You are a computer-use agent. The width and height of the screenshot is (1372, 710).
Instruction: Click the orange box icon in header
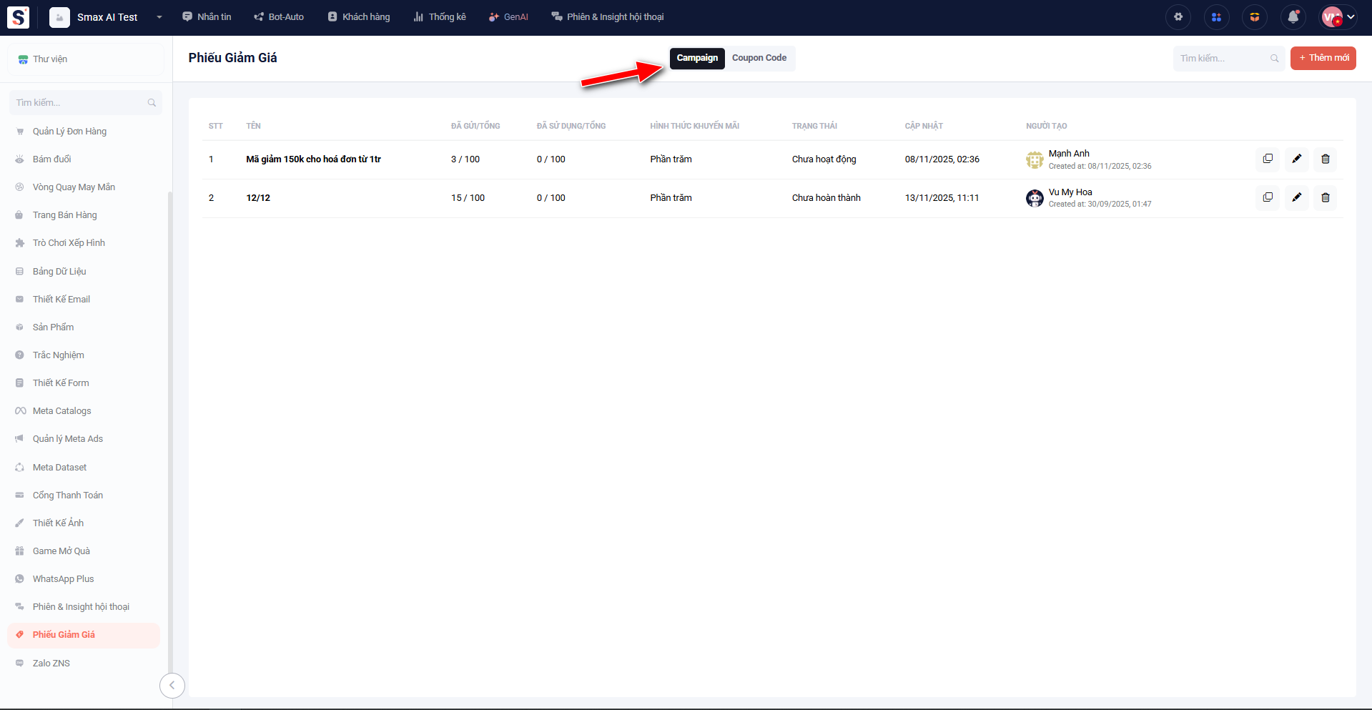click(x=1254, y=17)
